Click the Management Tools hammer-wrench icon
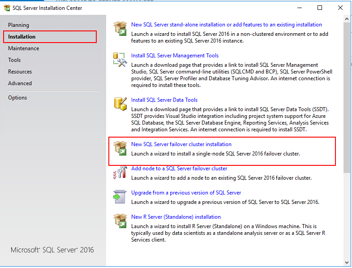The width and height of the screenshot is (352, 268). 120,60
